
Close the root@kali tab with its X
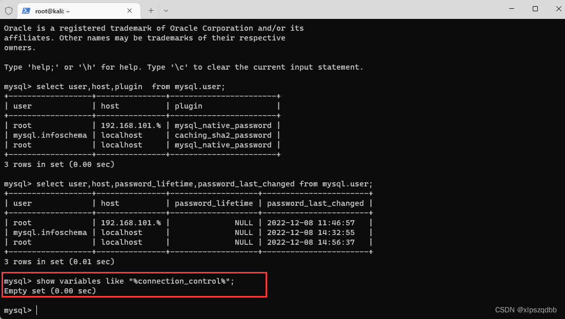(130, 10)
